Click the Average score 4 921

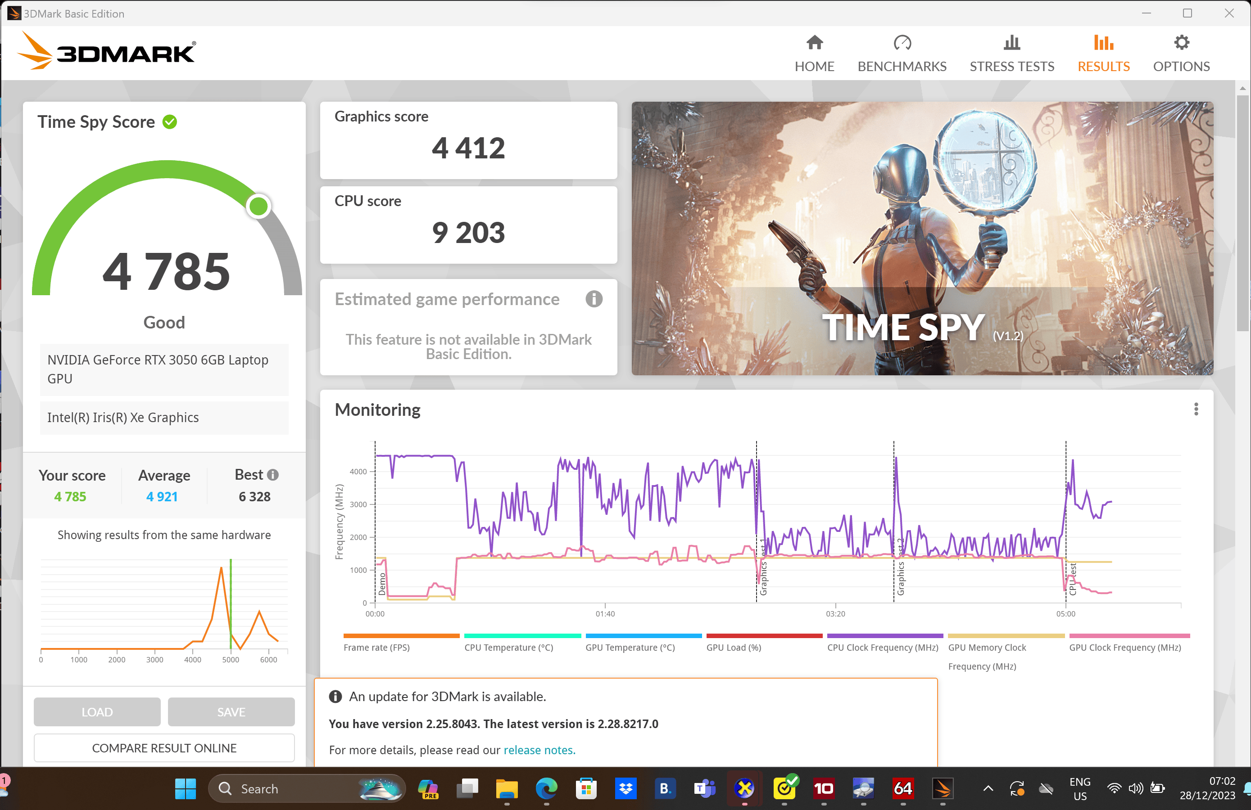pos(162,496)
